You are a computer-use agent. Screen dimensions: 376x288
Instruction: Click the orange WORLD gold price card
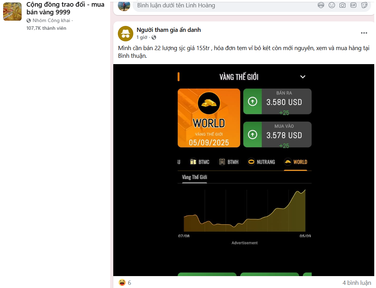coord(209,118)
